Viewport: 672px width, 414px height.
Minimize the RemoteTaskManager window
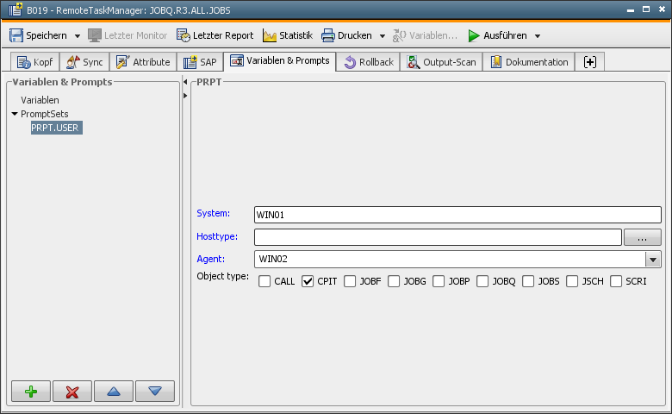631,9
